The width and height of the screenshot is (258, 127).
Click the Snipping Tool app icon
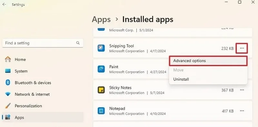pyautogui.click(x=101, y=48)
